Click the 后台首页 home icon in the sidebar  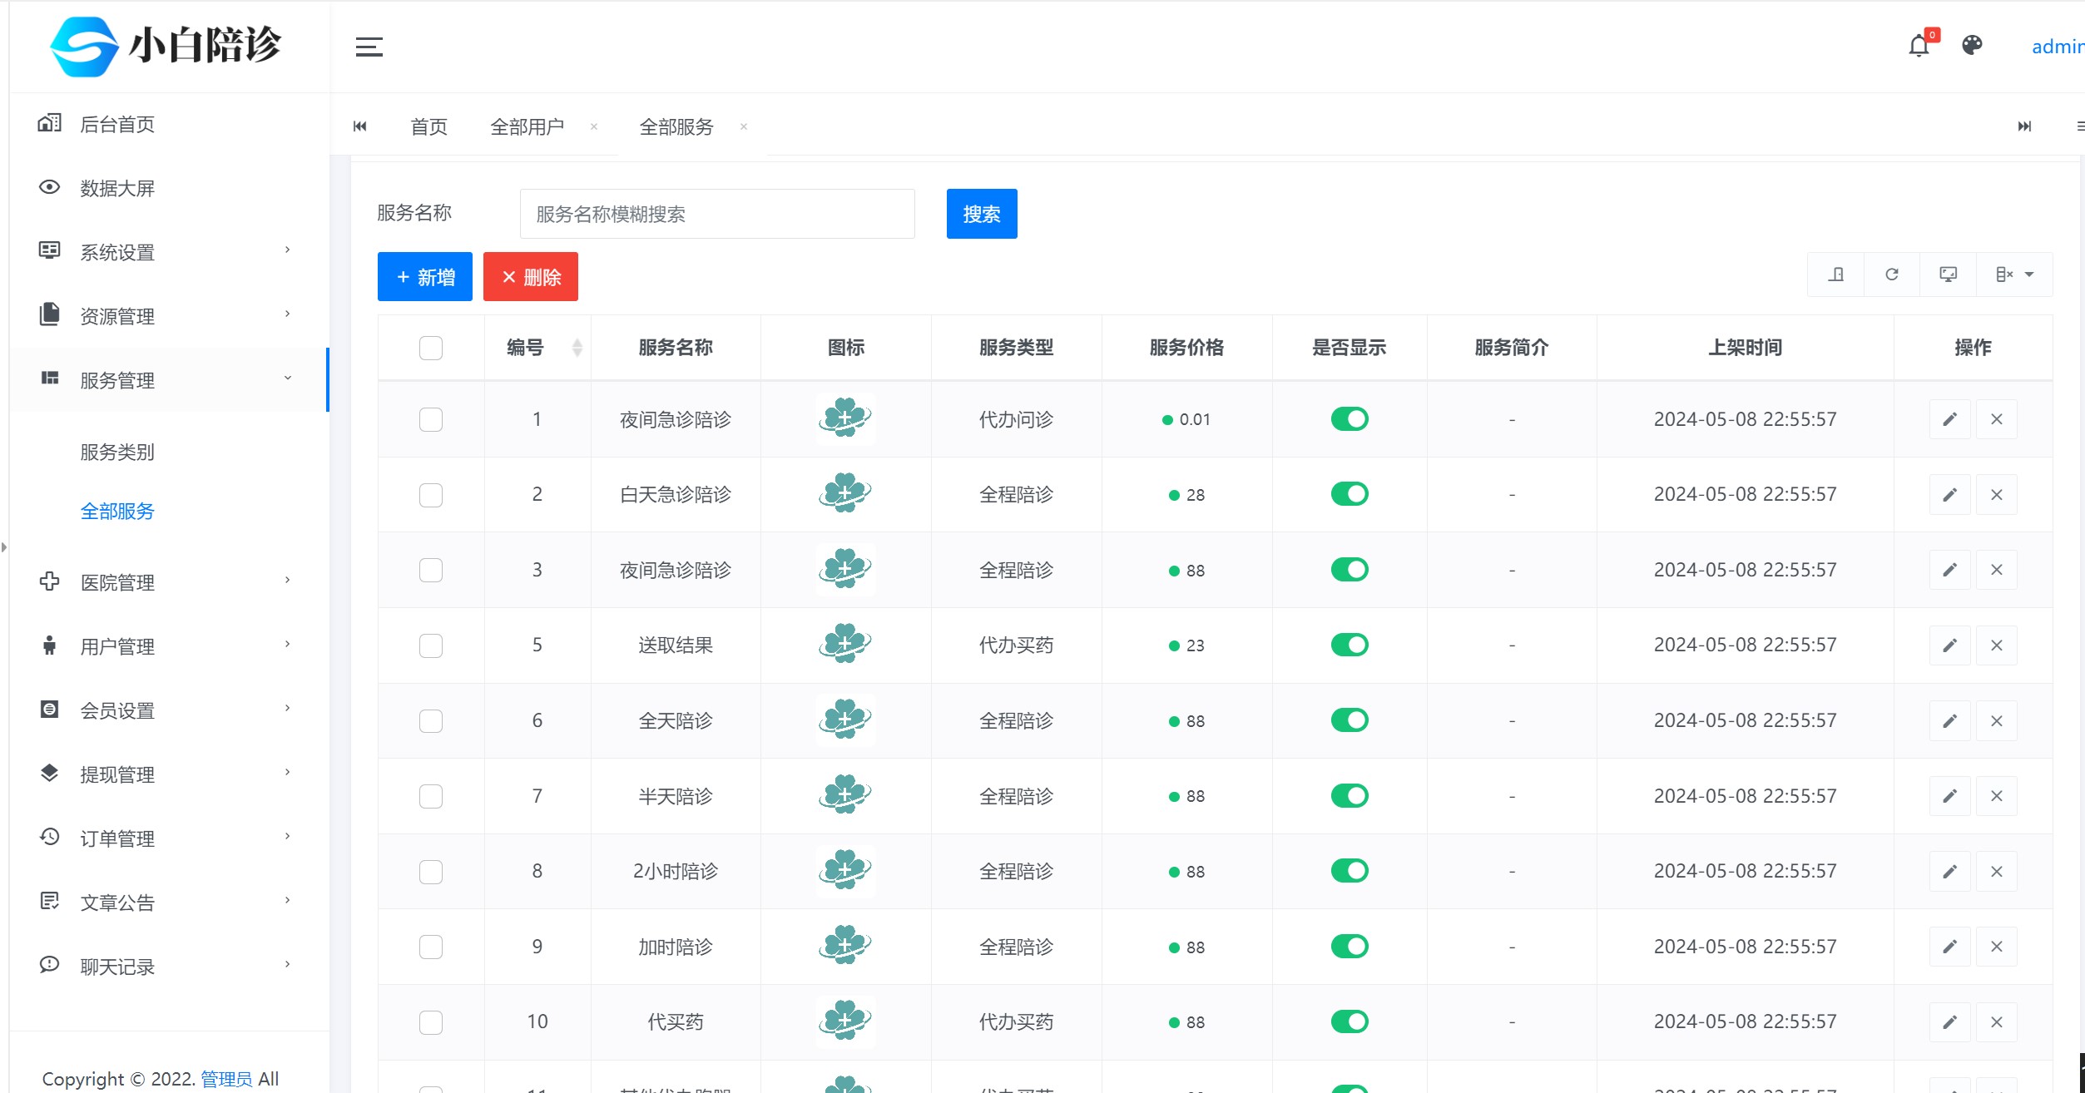[x=49, y=123]
